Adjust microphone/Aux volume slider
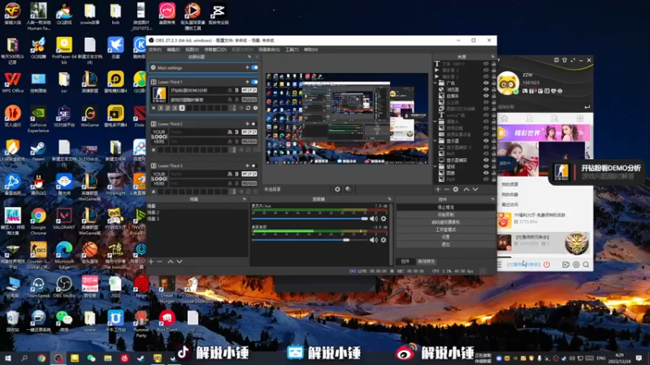 [310, 218]
